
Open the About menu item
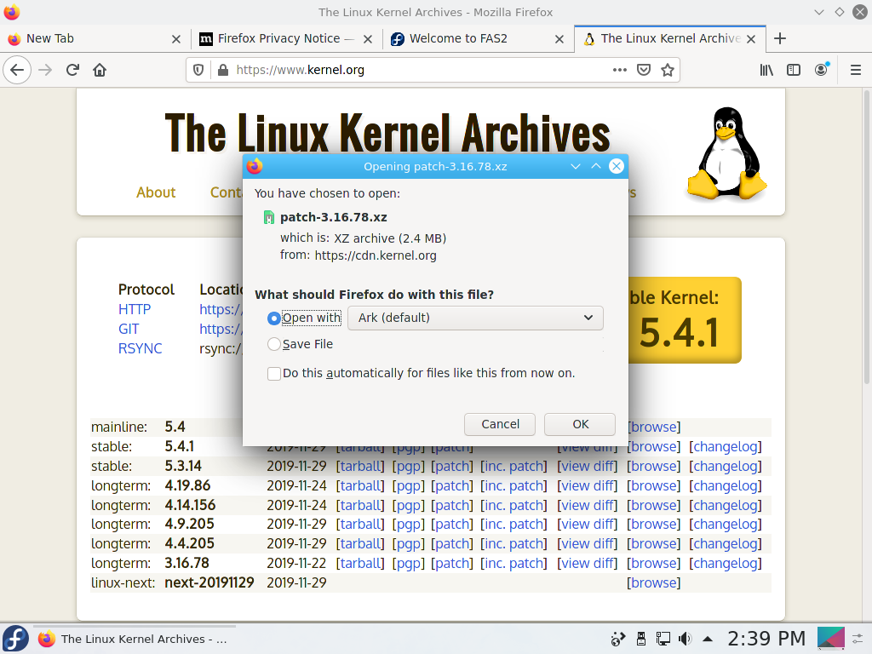click(156, 192)
